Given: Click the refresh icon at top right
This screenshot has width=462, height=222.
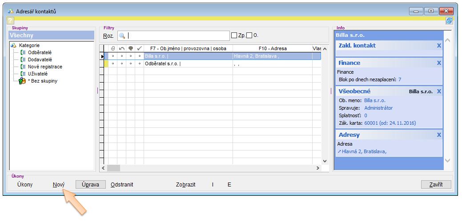Looking at the screenshot, I should [449, 21].
